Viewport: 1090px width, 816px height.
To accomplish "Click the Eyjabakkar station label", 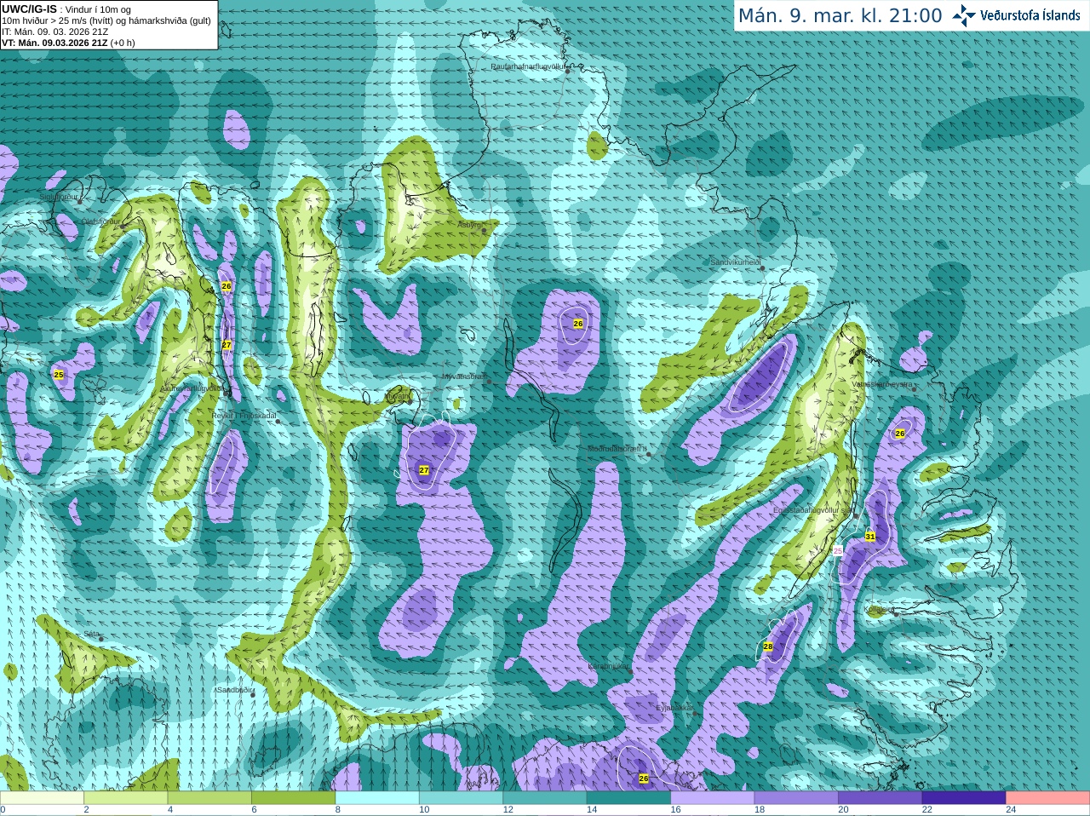I will [675, 708].
